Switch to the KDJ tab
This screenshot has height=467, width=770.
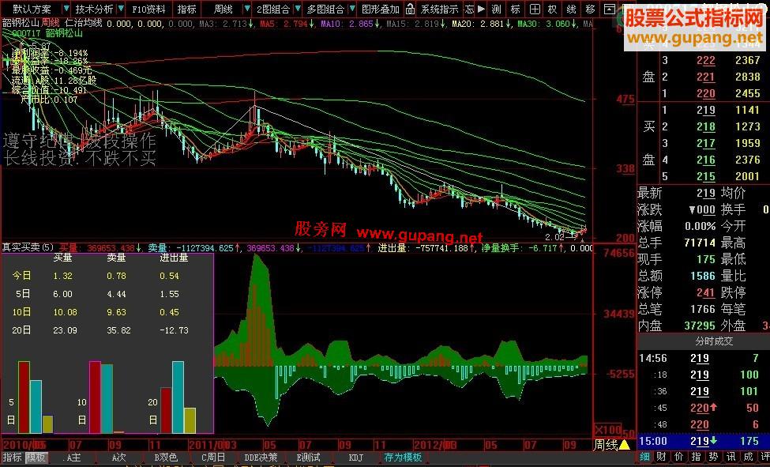click(x=357, y=458)
